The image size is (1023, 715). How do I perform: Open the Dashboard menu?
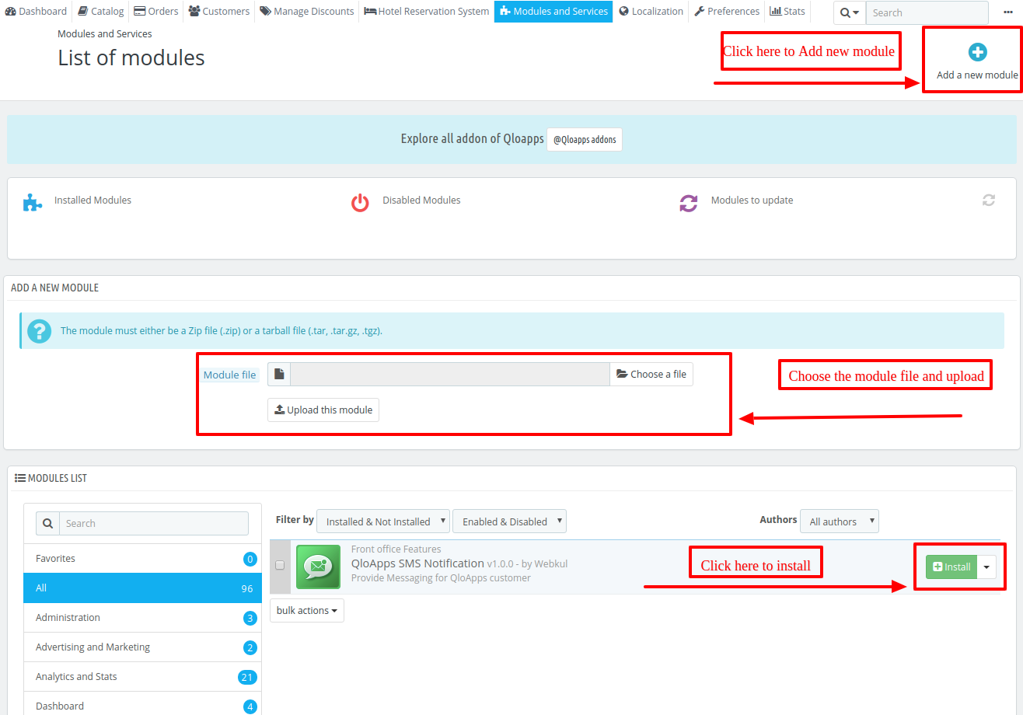click(x=36, y=11)
